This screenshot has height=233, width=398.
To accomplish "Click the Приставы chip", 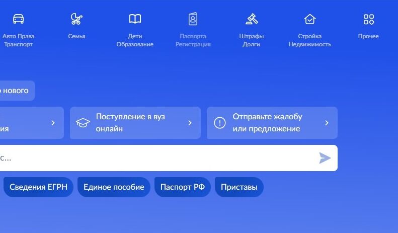I will (x=239, y=187).
